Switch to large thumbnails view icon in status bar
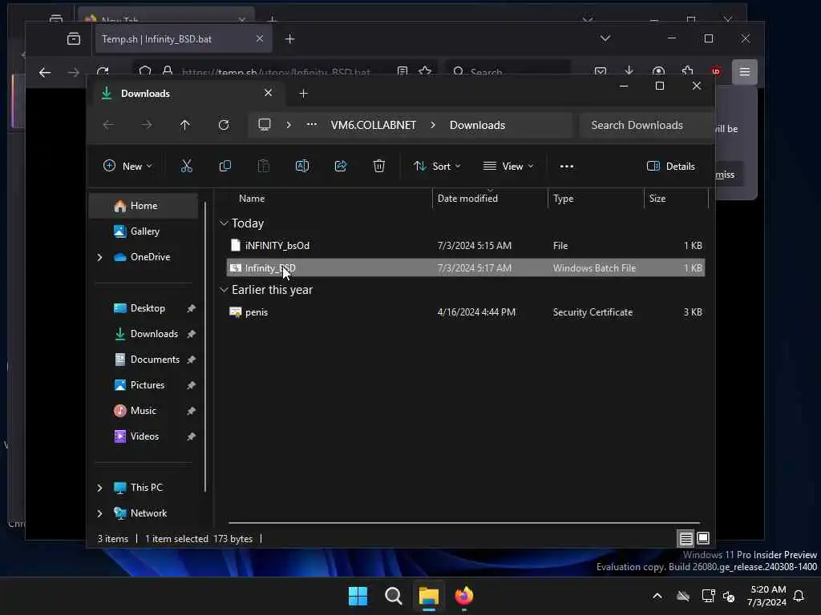 703,538
